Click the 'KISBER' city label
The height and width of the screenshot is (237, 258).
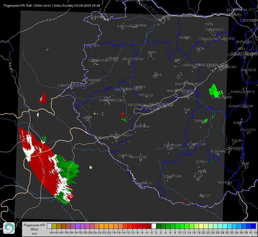pyautogui.click(x=185, y=38)
